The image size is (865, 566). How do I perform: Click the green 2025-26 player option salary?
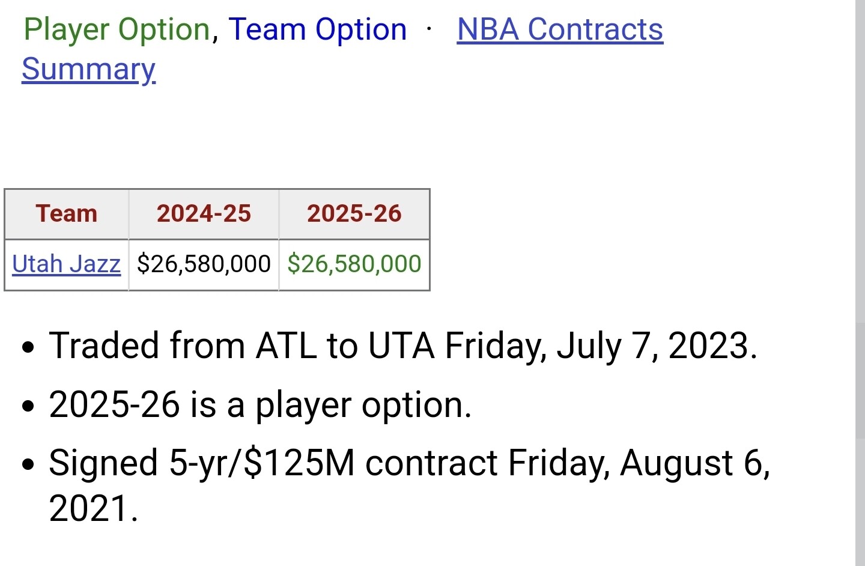coord(354,264)
